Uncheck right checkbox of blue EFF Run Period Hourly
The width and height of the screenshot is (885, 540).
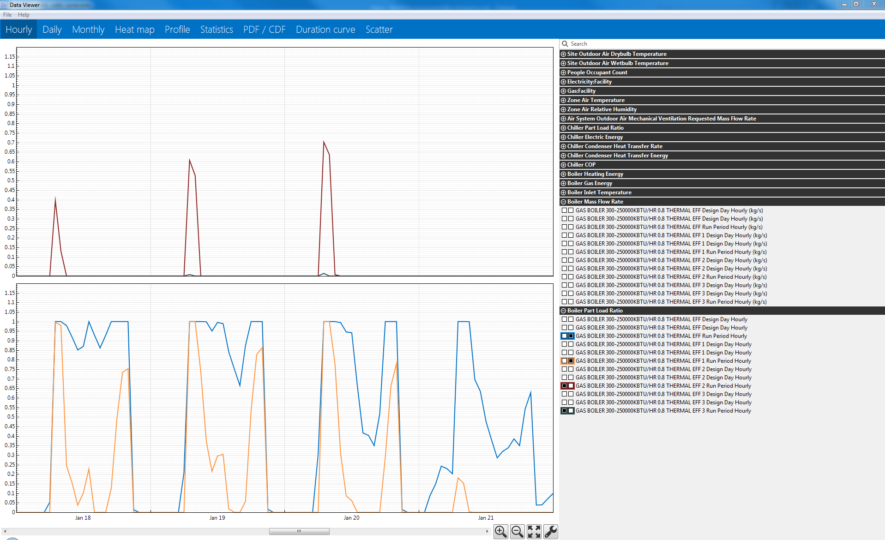pyautogui.click(x=571, y=336)
